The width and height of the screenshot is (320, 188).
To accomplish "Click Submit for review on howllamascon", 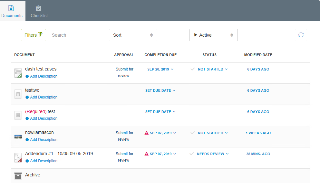I will click(124, 136).
